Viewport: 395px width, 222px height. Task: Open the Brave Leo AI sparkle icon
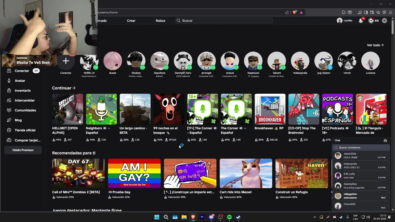click(x=378, y=12)
